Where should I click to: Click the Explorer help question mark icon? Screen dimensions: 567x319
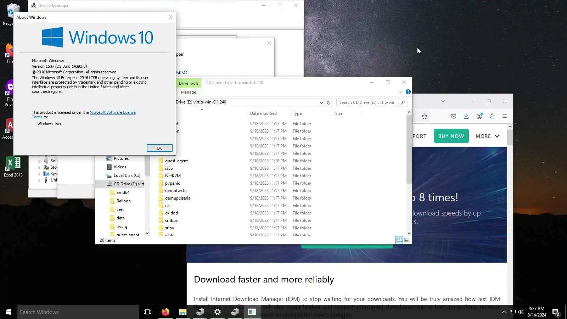tap(408, 92)
